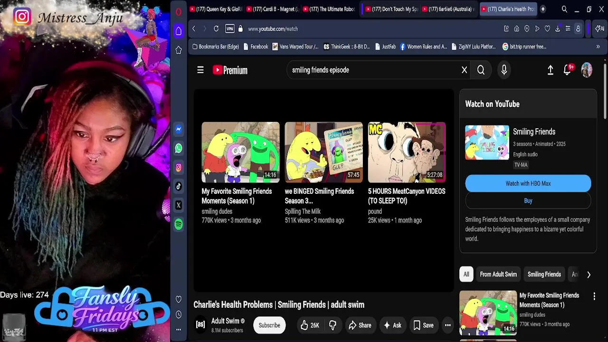Open the ad blocker shield icon
Image resolution: width=608 pixels, height=342 pixels.
point(527,29)
